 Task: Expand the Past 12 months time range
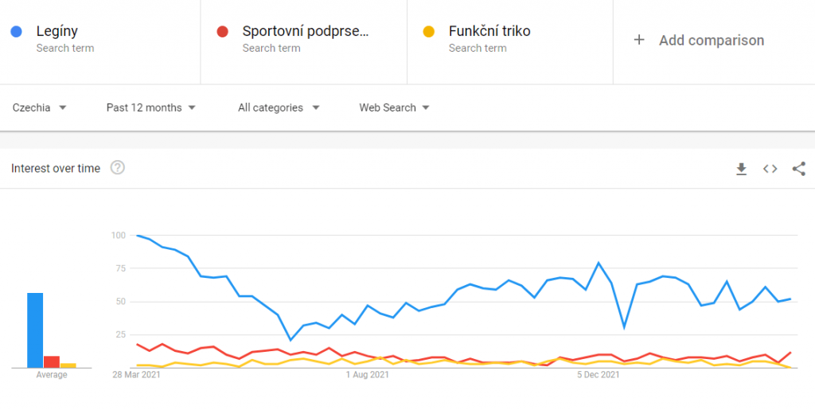click(150, 107)
